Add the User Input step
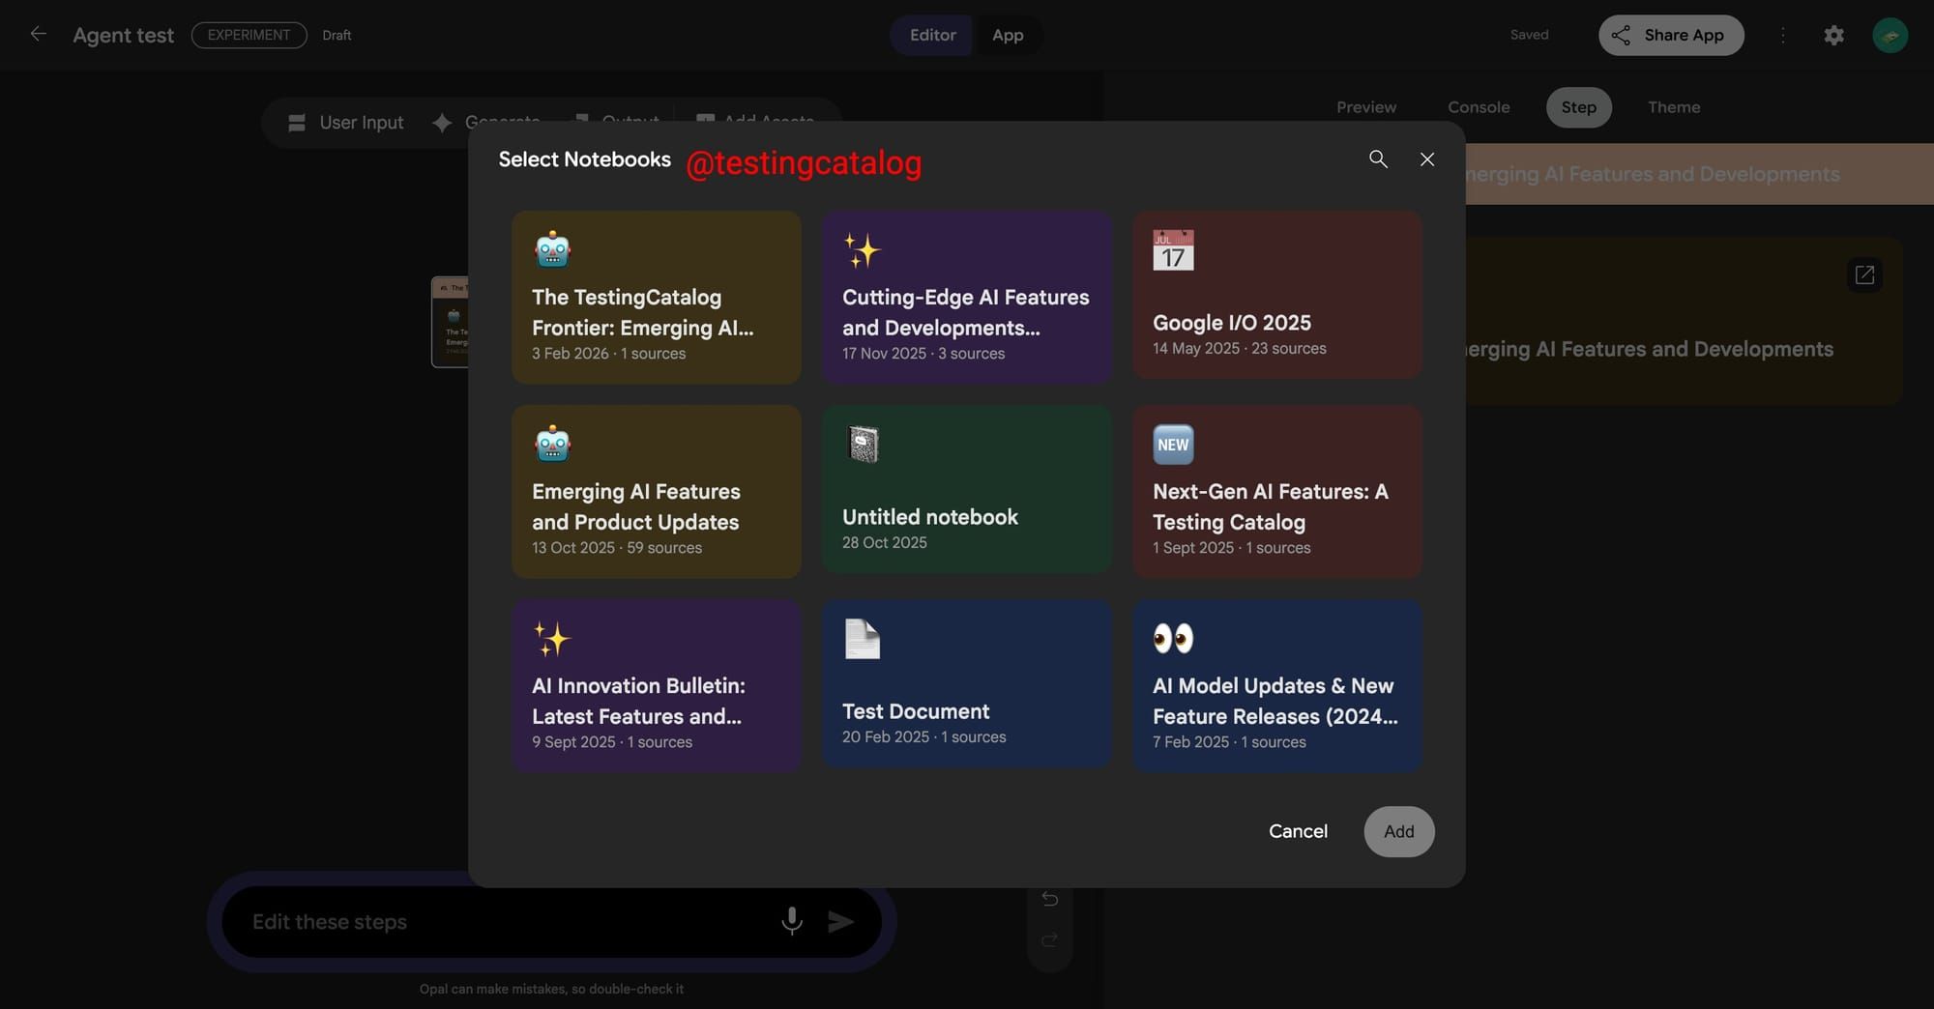Image resolution: width=1934 pixels, height=1009 pixels. point(345,123)
